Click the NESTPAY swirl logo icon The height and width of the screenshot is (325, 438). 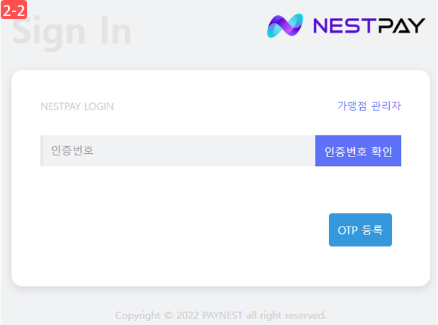[285, 26]
